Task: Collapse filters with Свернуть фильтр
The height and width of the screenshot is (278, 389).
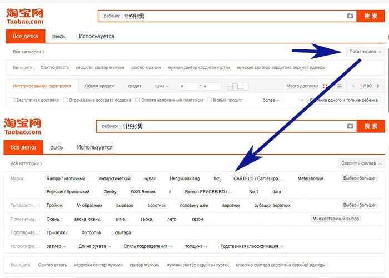Action: click(361, 163)
